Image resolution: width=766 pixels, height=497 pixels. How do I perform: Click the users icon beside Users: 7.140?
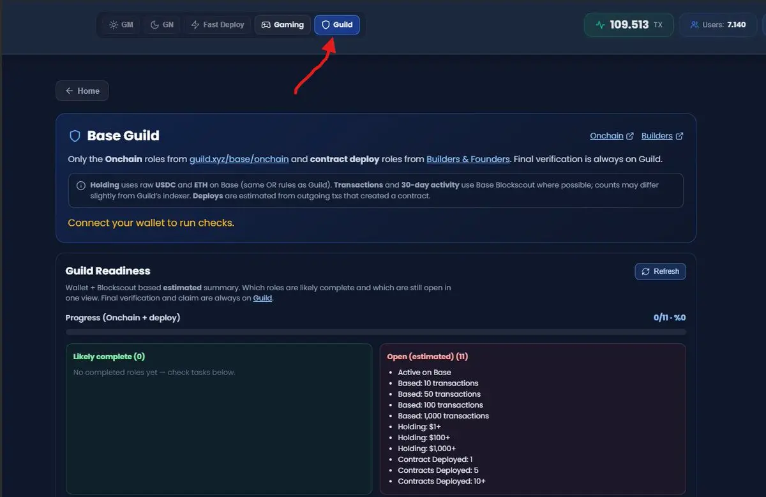click(x=694, y=25)
